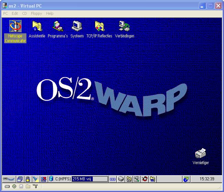
Task: Click the 15:32:39 clock display
Action: (x=207, y=179)
